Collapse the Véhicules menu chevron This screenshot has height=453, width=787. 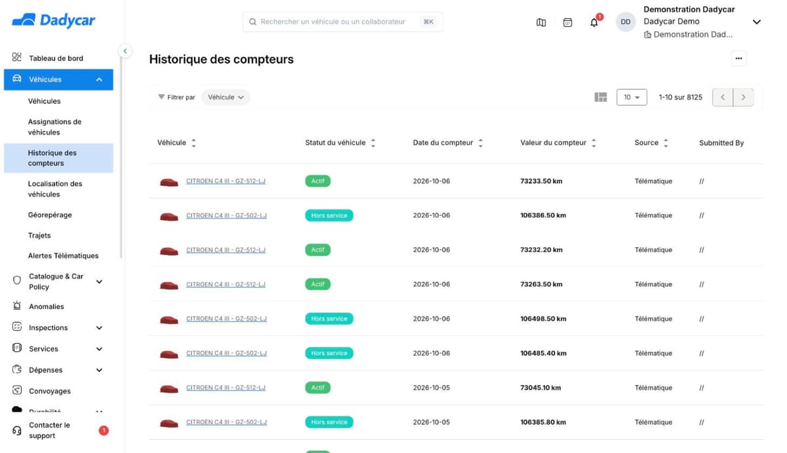99,79
